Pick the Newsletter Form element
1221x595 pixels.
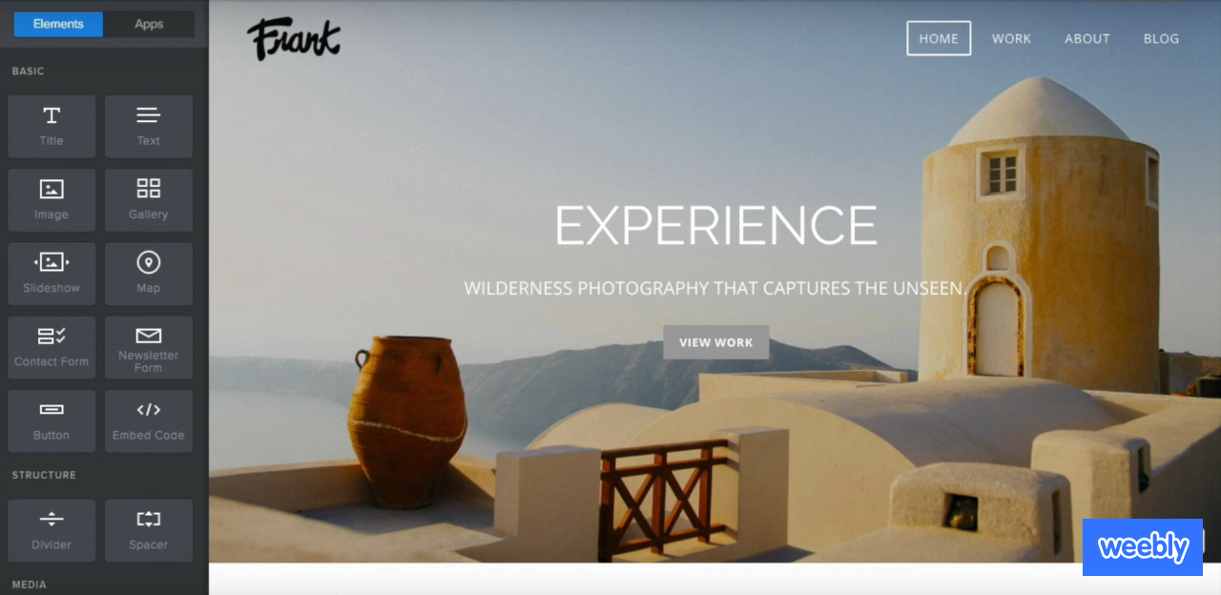coord(149,347)
